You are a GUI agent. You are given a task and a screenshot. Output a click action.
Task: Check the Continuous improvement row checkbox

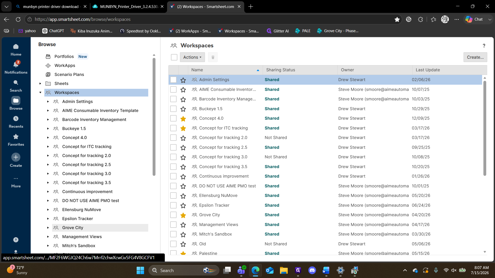[173, 176]
